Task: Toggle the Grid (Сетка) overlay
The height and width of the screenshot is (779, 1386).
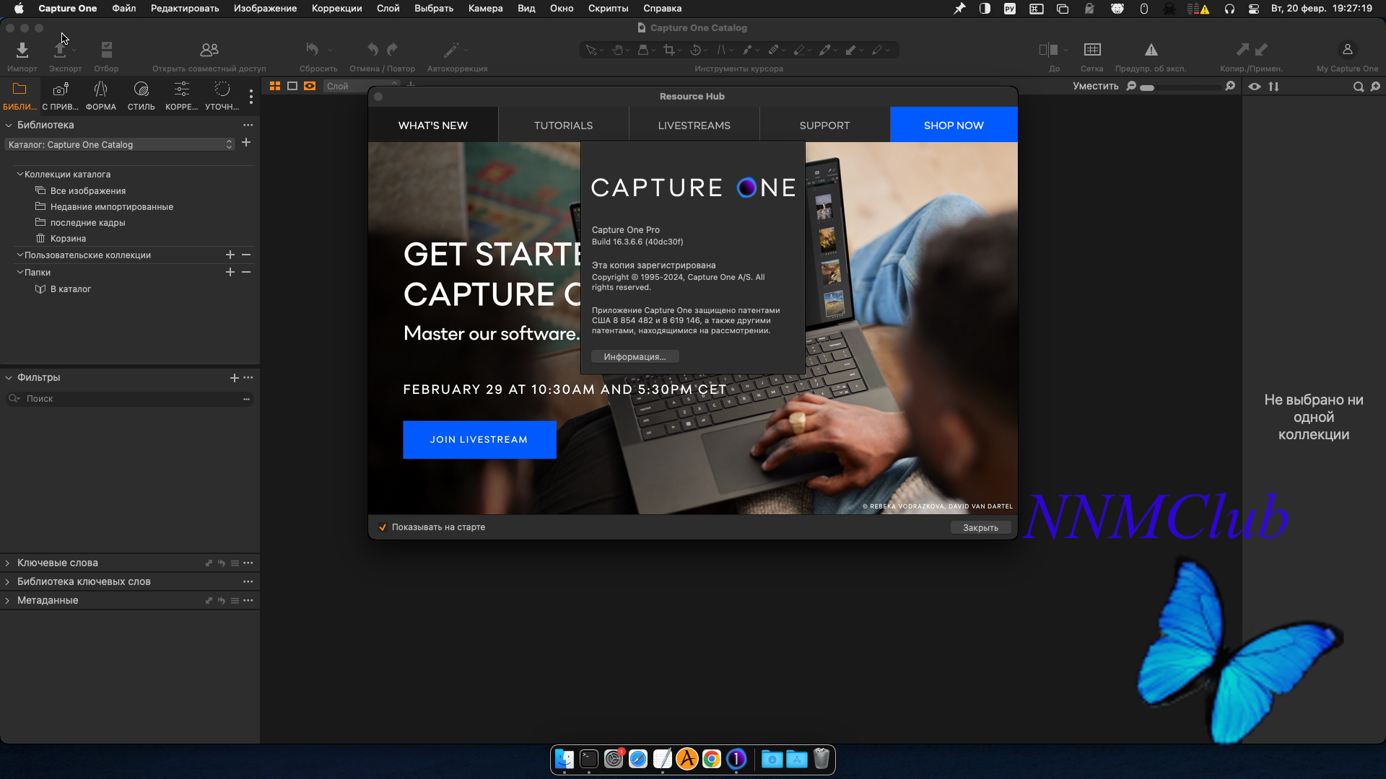Action: tap(1092, 50)
